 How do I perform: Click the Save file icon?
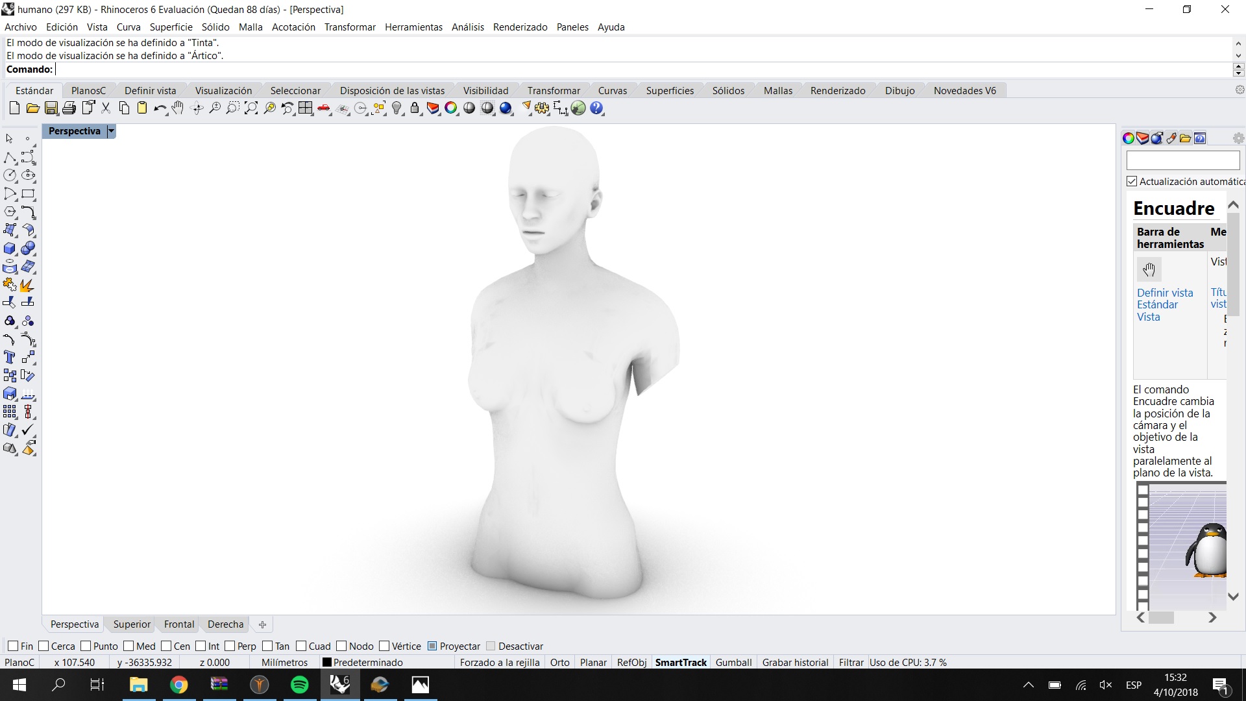pos(51,108)
